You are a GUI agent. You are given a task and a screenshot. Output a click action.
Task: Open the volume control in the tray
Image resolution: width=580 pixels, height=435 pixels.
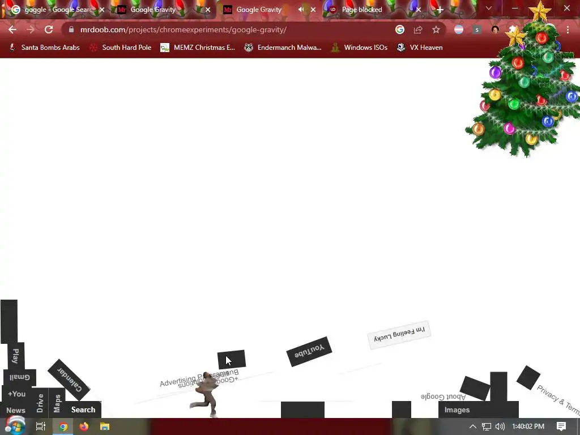(x=500, y=427)
